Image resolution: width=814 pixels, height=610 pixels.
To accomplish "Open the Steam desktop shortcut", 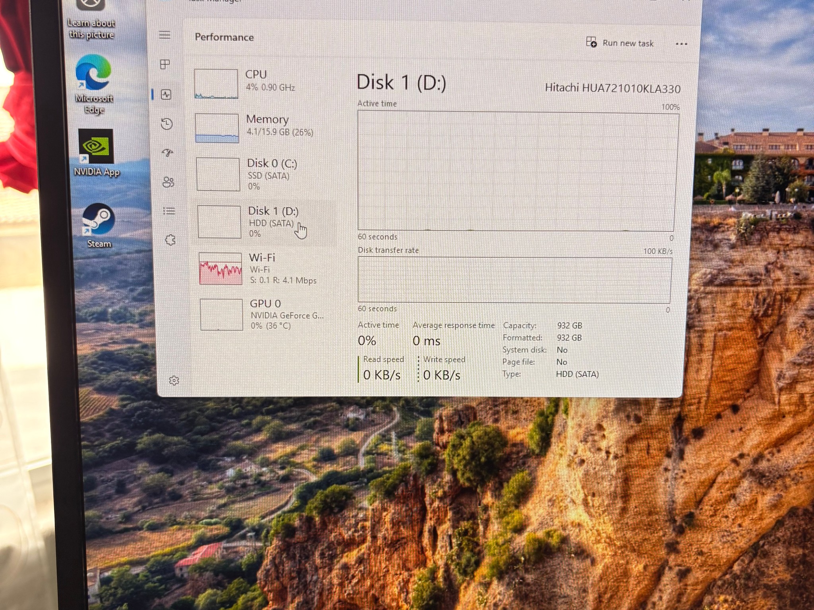I will coord(99,226).
